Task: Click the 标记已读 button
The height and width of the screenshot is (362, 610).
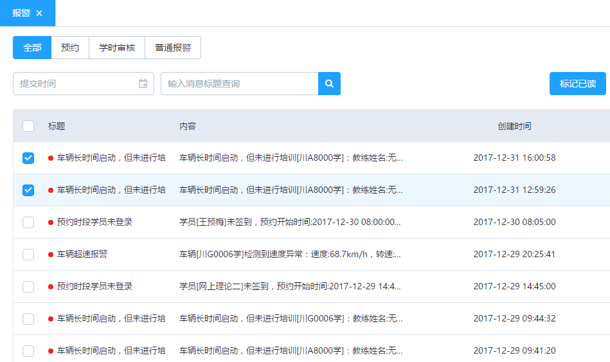Action: point(577,84)
